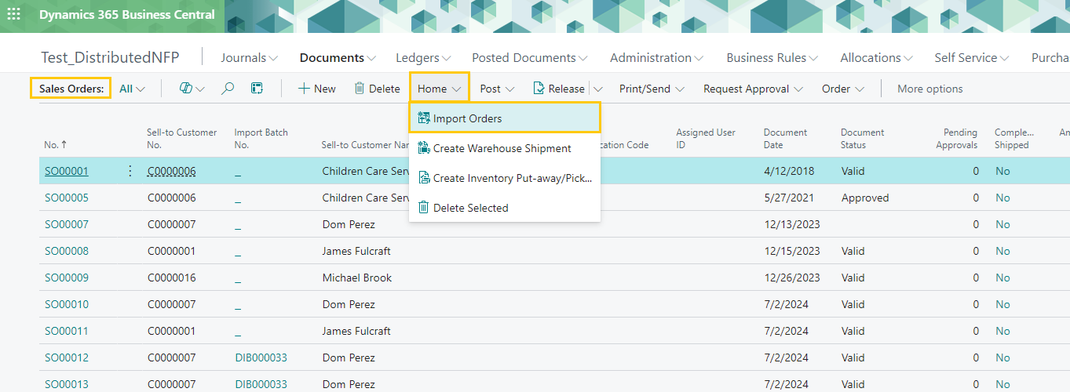Click Michael Brook customer name

coord(357,278)
